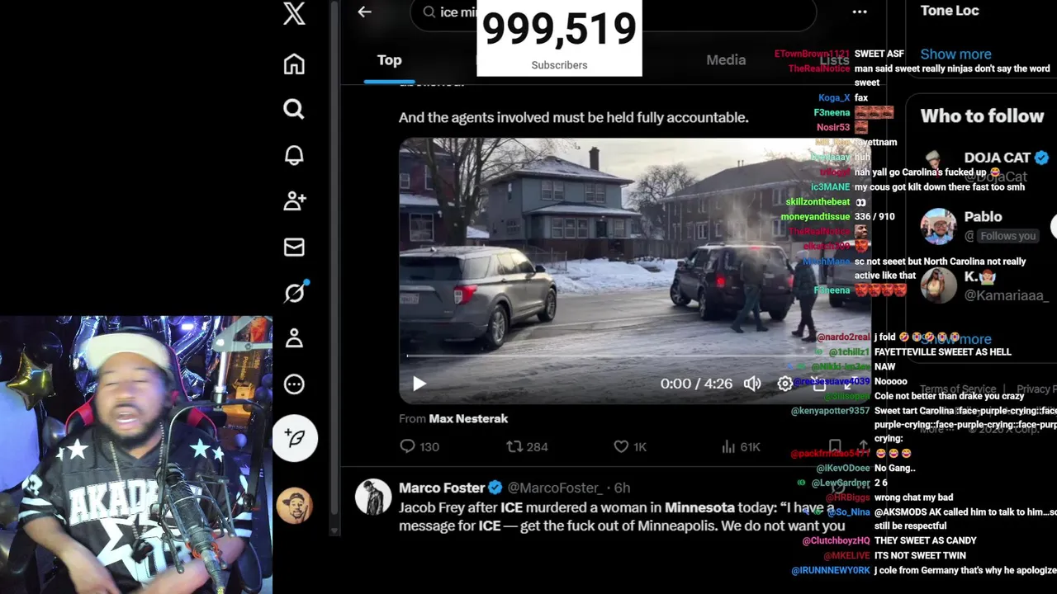Open account avatar at sidebar bottom
This screenshot has height=594, width=1057.
[295, 505]
